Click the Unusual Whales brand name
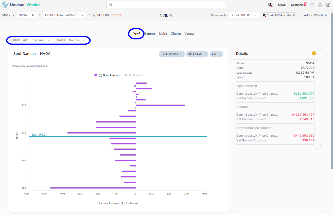333x215 pixels. (25, 5)
